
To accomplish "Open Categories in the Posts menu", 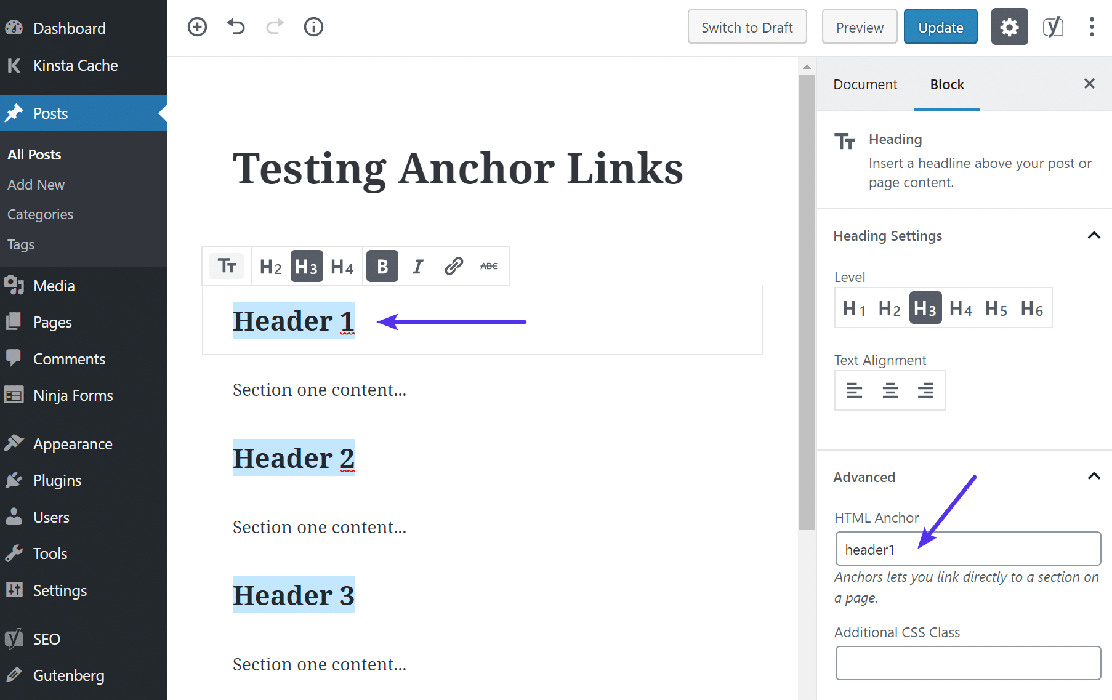I will pos(39,214).
